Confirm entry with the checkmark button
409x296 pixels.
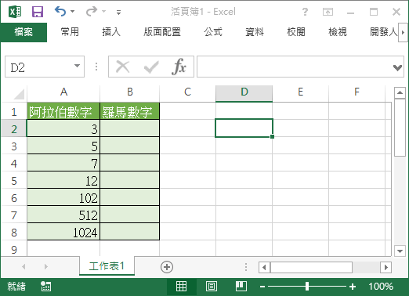click(x=151, y=67)
